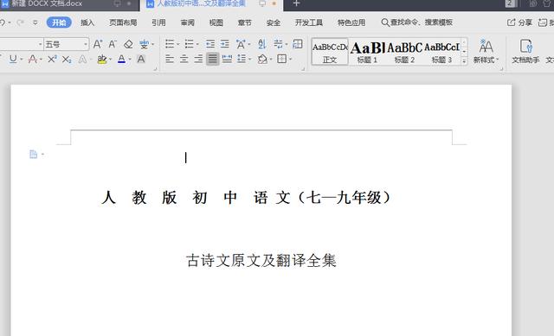Open the Document Assistant (文档助手)
Viewport: 554px width, 336px height.
[x=525, y=52]
